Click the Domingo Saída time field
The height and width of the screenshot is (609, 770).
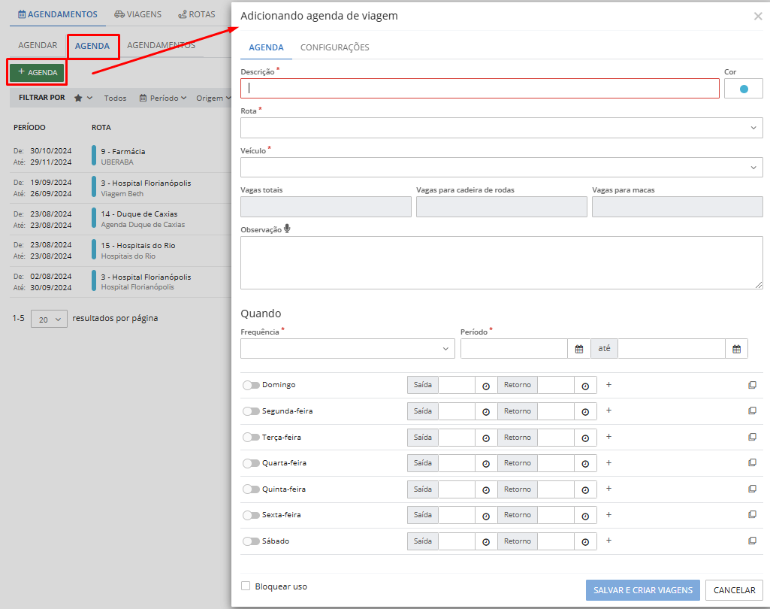click(457, 386)
